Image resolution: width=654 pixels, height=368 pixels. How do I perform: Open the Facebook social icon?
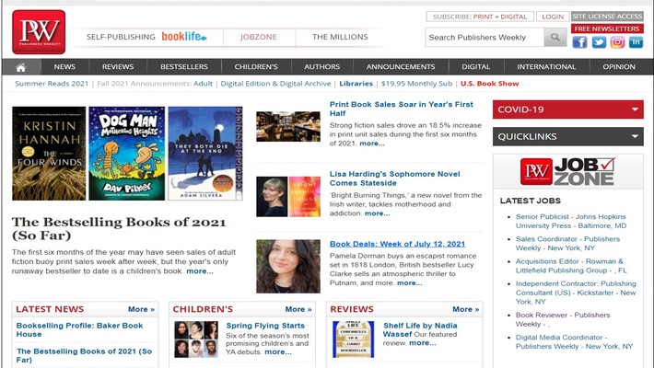[579, 42]
